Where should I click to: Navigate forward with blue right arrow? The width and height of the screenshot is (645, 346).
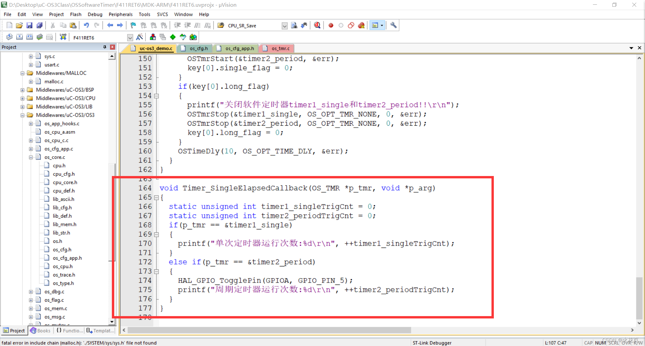(x=120, y=25)
